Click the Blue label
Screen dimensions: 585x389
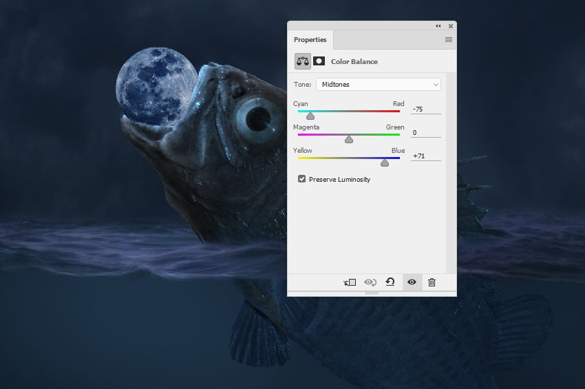pyautogui.click(x=398, y=151)
